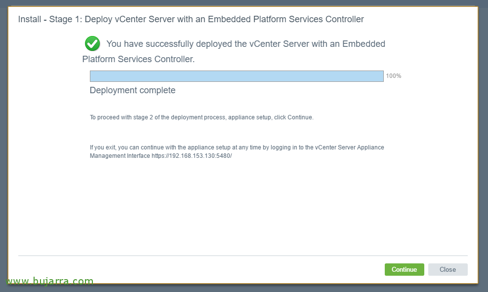488x292 pixels.
Task: Click the gray Close button
Action: (447, 269)
